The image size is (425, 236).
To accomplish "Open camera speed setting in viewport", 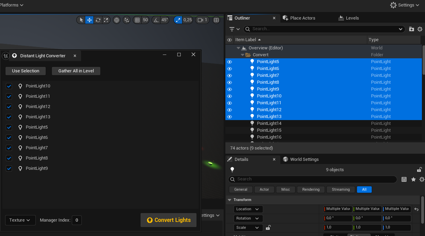I will pos(202,20).
